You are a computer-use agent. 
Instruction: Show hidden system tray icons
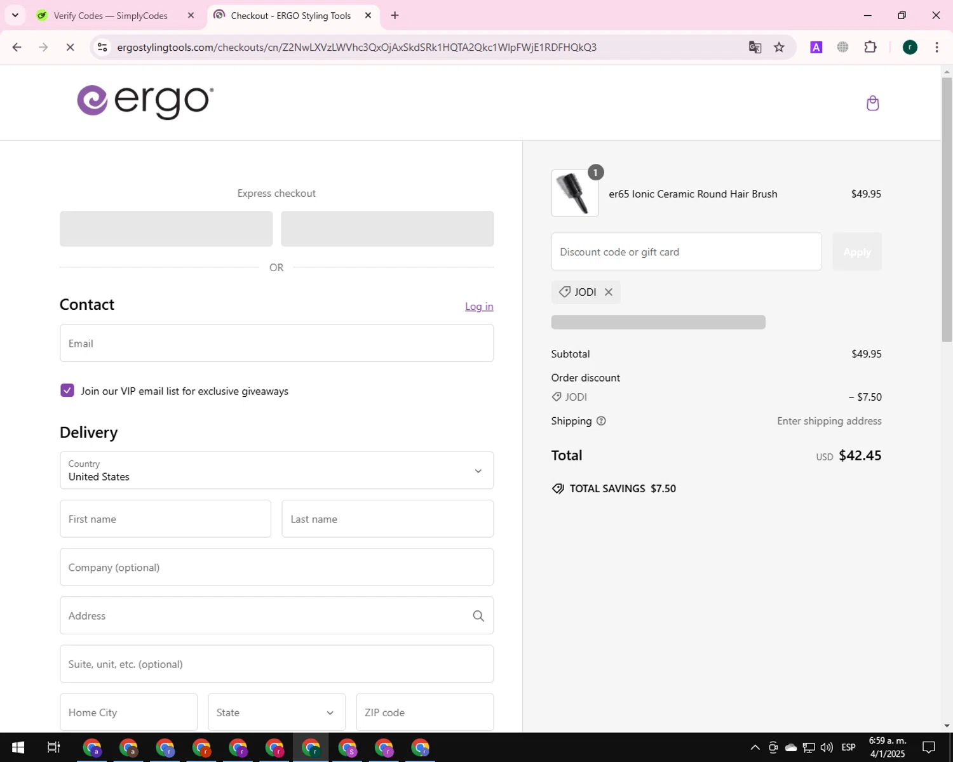click(755, 747)
